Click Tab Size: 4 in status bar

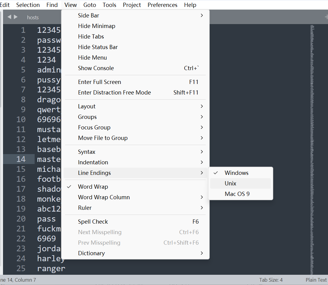271,280
